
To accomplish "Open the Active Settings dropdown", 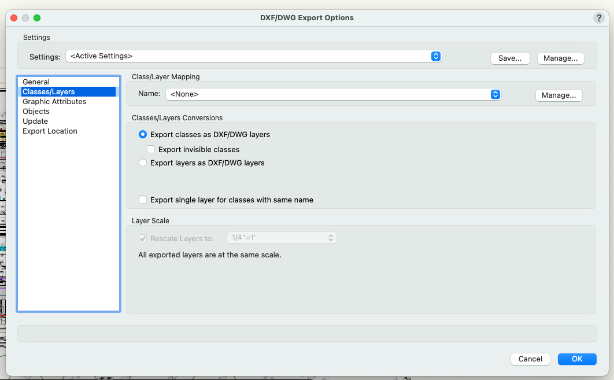I will [x=254, y=56].
